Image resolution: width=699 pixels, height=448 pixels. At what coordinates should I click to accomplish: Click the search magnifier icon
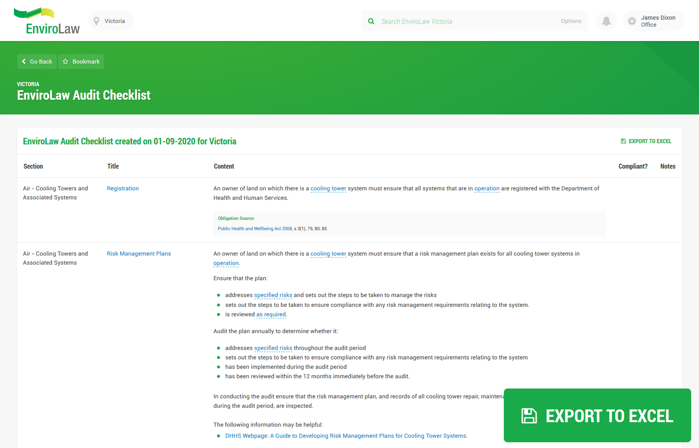pyautogui.click(x=371, y=21)
